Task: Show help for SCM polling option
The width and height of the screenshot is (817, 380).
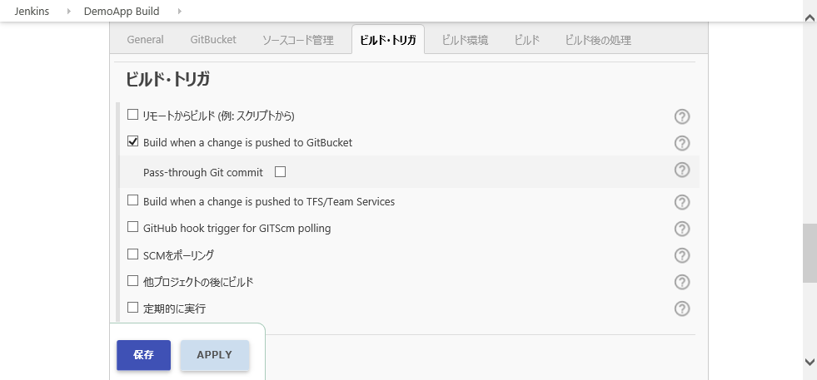Action: [682, 255]
